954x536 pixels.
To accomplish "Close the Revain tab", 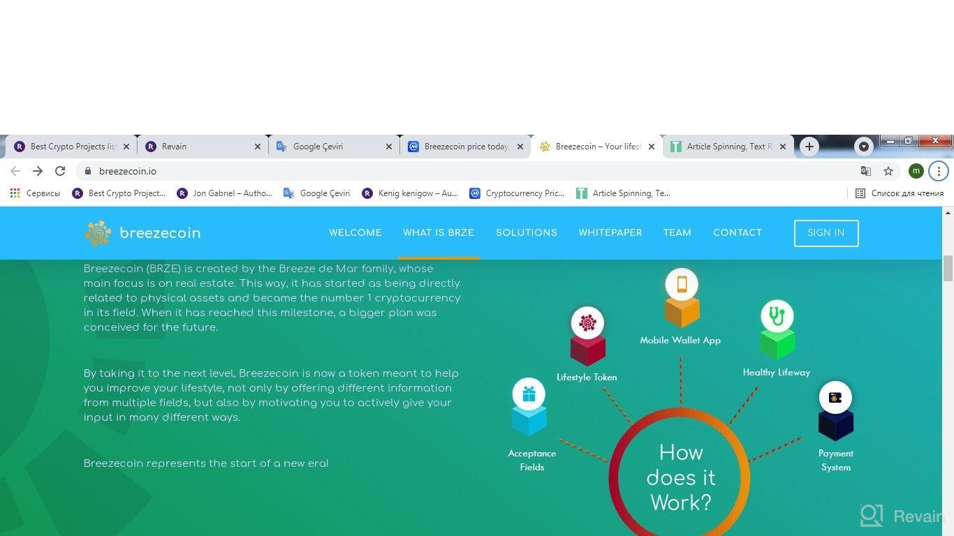I will tap(258, 147).
